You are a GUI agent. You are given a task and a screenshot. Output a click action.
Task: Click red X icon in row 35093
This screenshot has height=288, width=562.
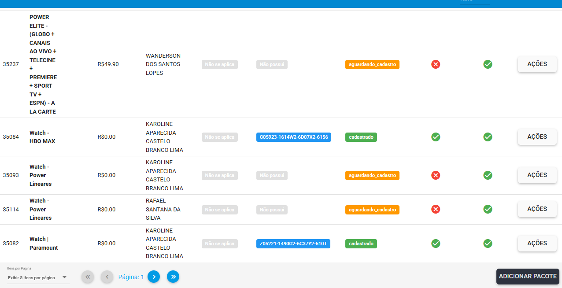(436, 175)
